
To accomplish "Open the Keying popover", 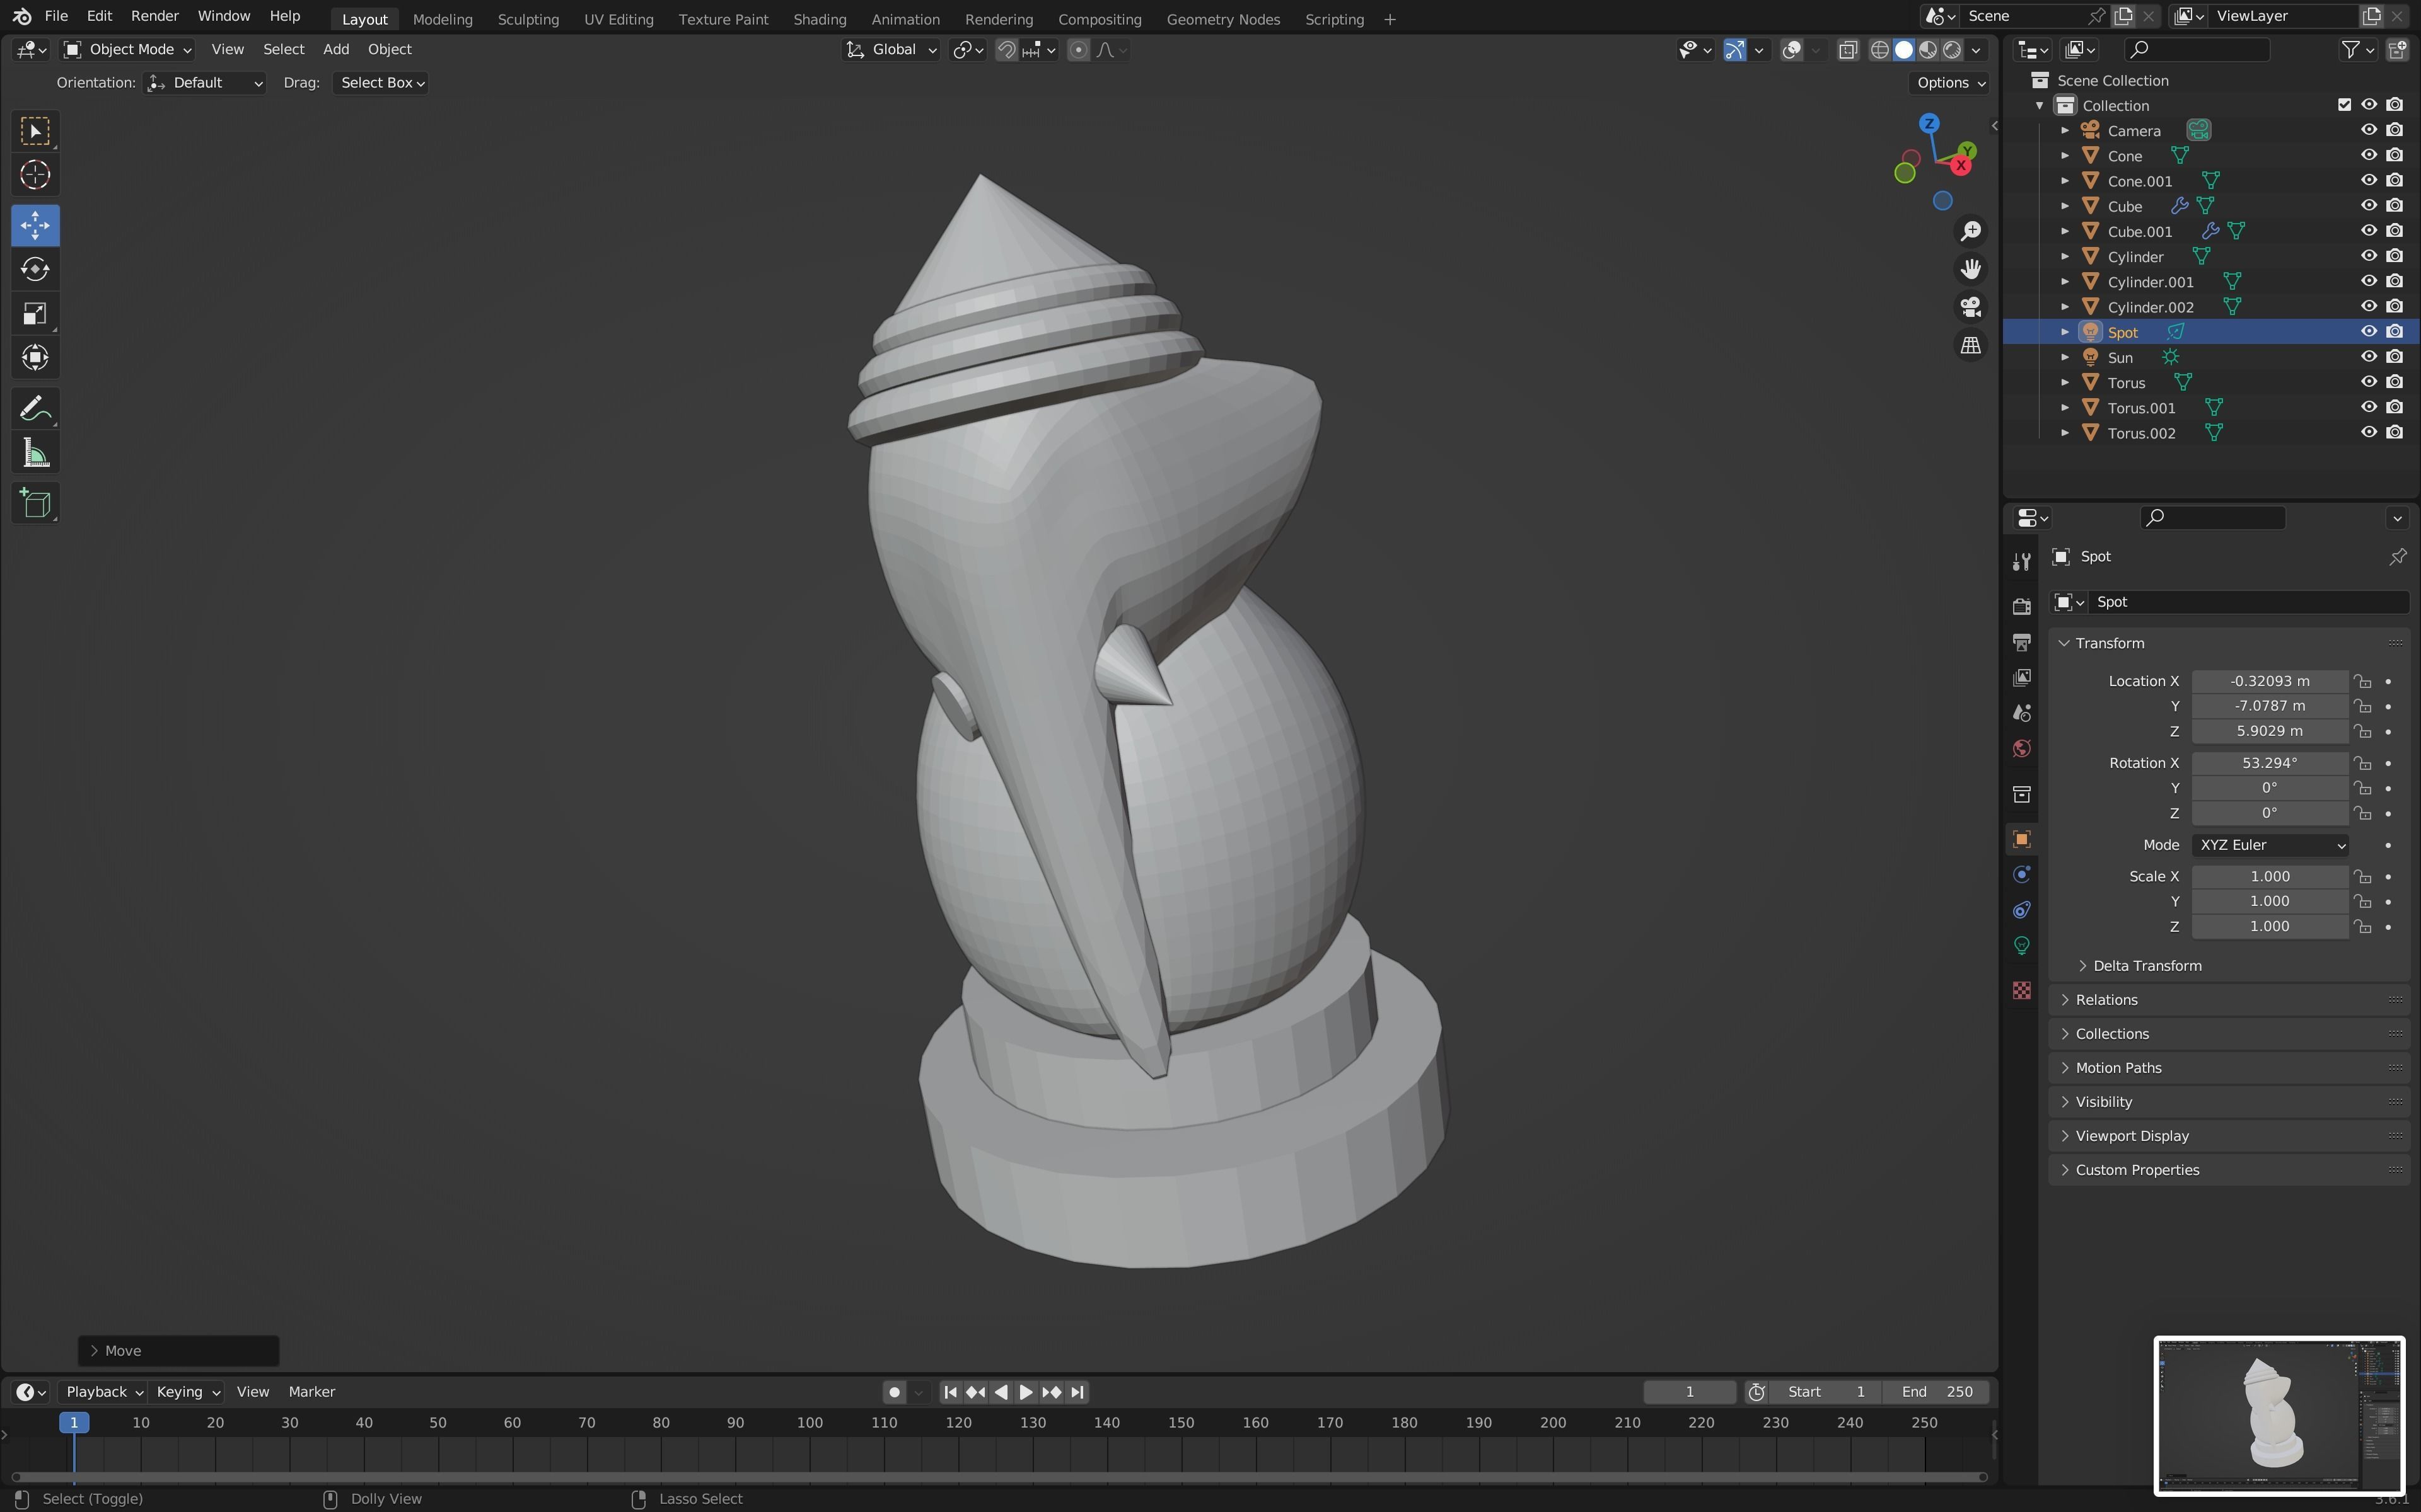I will [x=187, y=1392].
